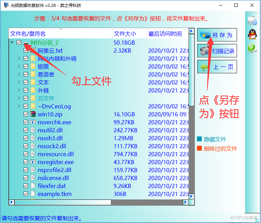Open the QQ penguin contact icon
Image resolution: width=261 pixels, height=223 pixels.
[252, 34]
